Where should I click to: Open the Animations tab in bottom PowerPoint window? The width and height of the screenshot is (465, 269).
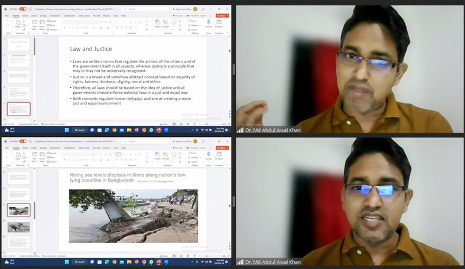click(70, 147)
